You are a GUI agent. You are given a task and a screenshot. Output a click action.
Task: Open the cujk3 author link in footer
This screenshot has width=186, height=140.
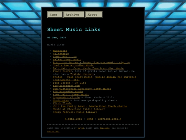point(81,128)
